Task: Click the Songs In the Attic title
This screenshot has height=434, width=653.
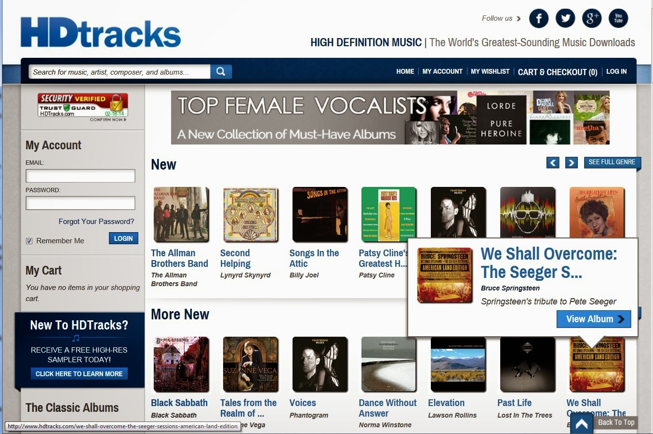Action: point(314,258)
